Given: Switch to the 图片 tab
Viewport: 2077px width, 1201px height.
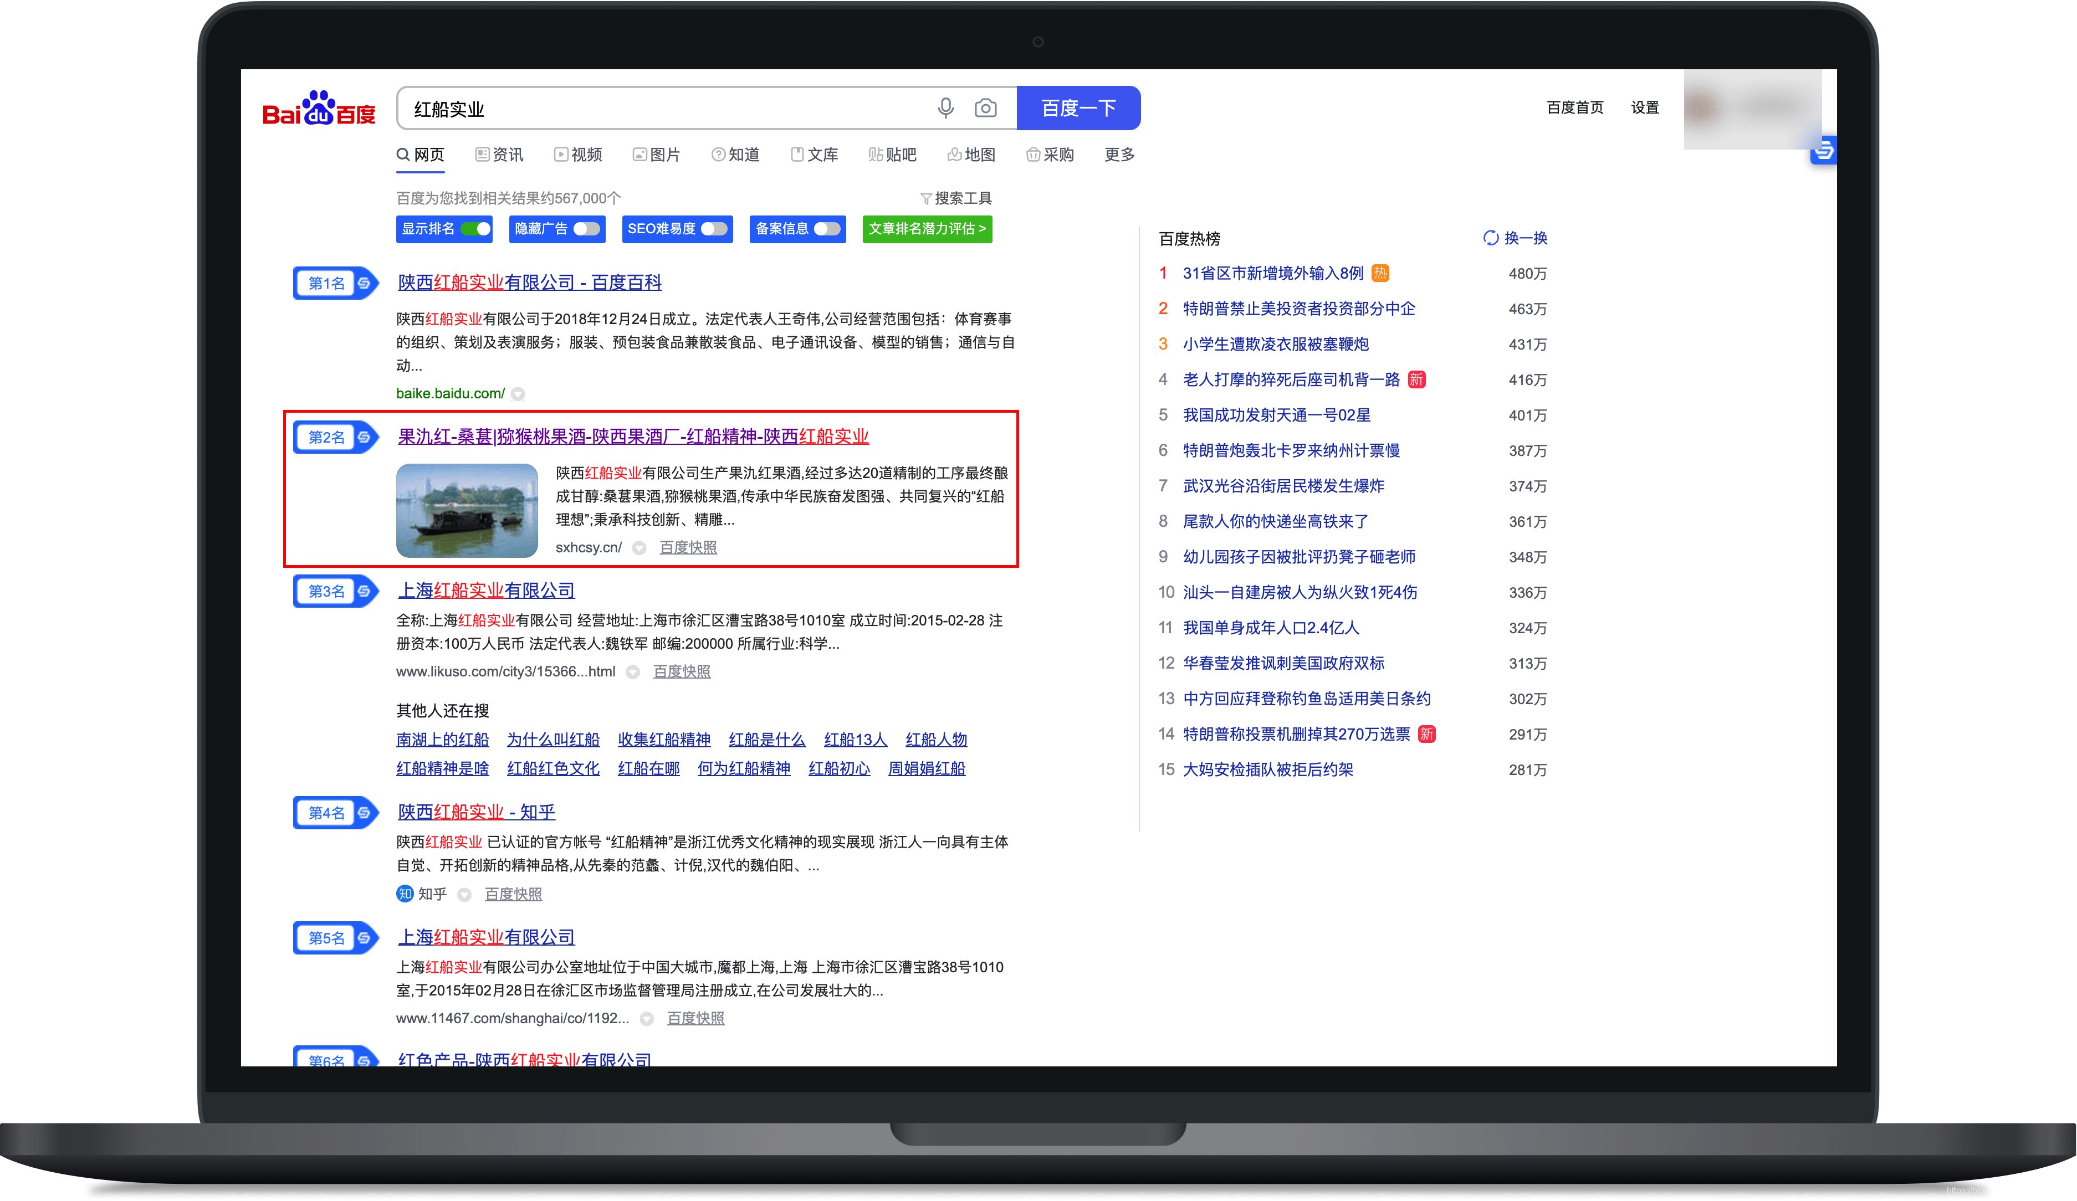Looking at the screenshot, I should [657, 155].
